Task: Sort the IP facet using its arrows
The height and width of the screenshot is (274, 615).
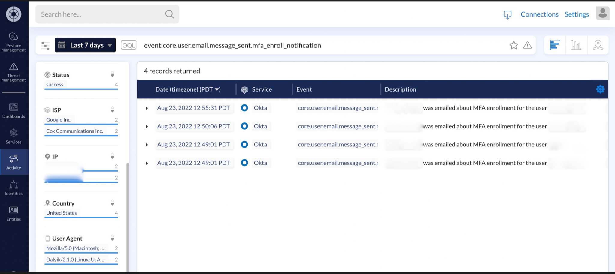Action: (112, 156)
